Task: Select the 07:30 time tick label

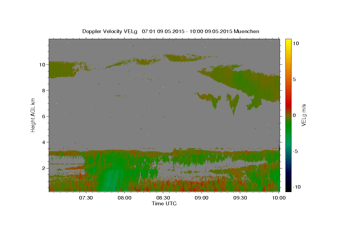Action: pos(86,198)
